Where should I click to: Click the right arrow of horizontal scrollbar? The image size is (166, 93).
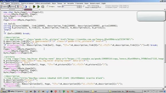(163, 89)
